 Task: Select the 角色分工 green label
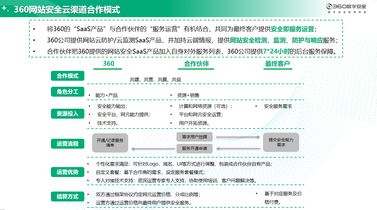(68, 92)
